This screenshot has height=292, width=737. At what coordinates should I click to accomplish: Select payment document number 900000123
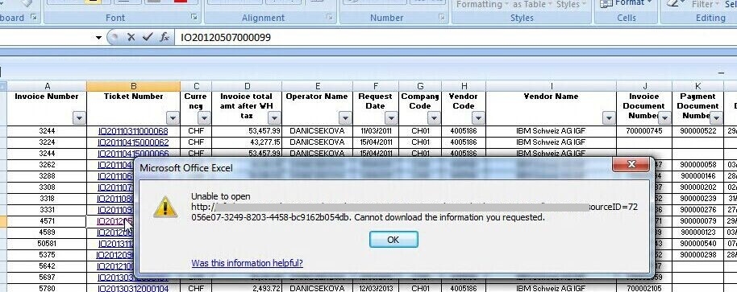[x=697, y=232]
